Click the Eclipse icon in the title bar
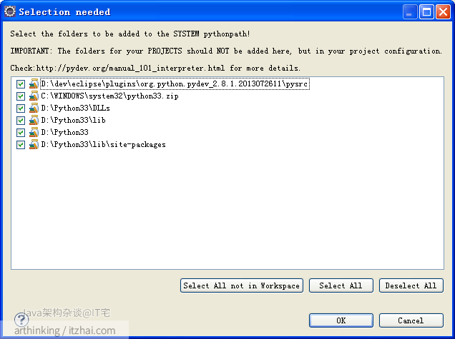Image resolution: width=455 pixels, height=339 pixels. 9,11
